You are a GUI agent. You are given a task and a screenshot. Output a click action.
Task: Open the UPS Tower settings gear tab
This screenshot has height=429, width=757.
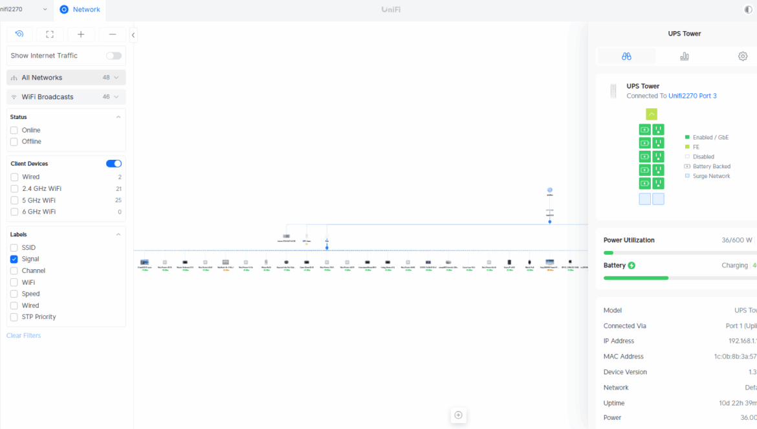(742, 56)
